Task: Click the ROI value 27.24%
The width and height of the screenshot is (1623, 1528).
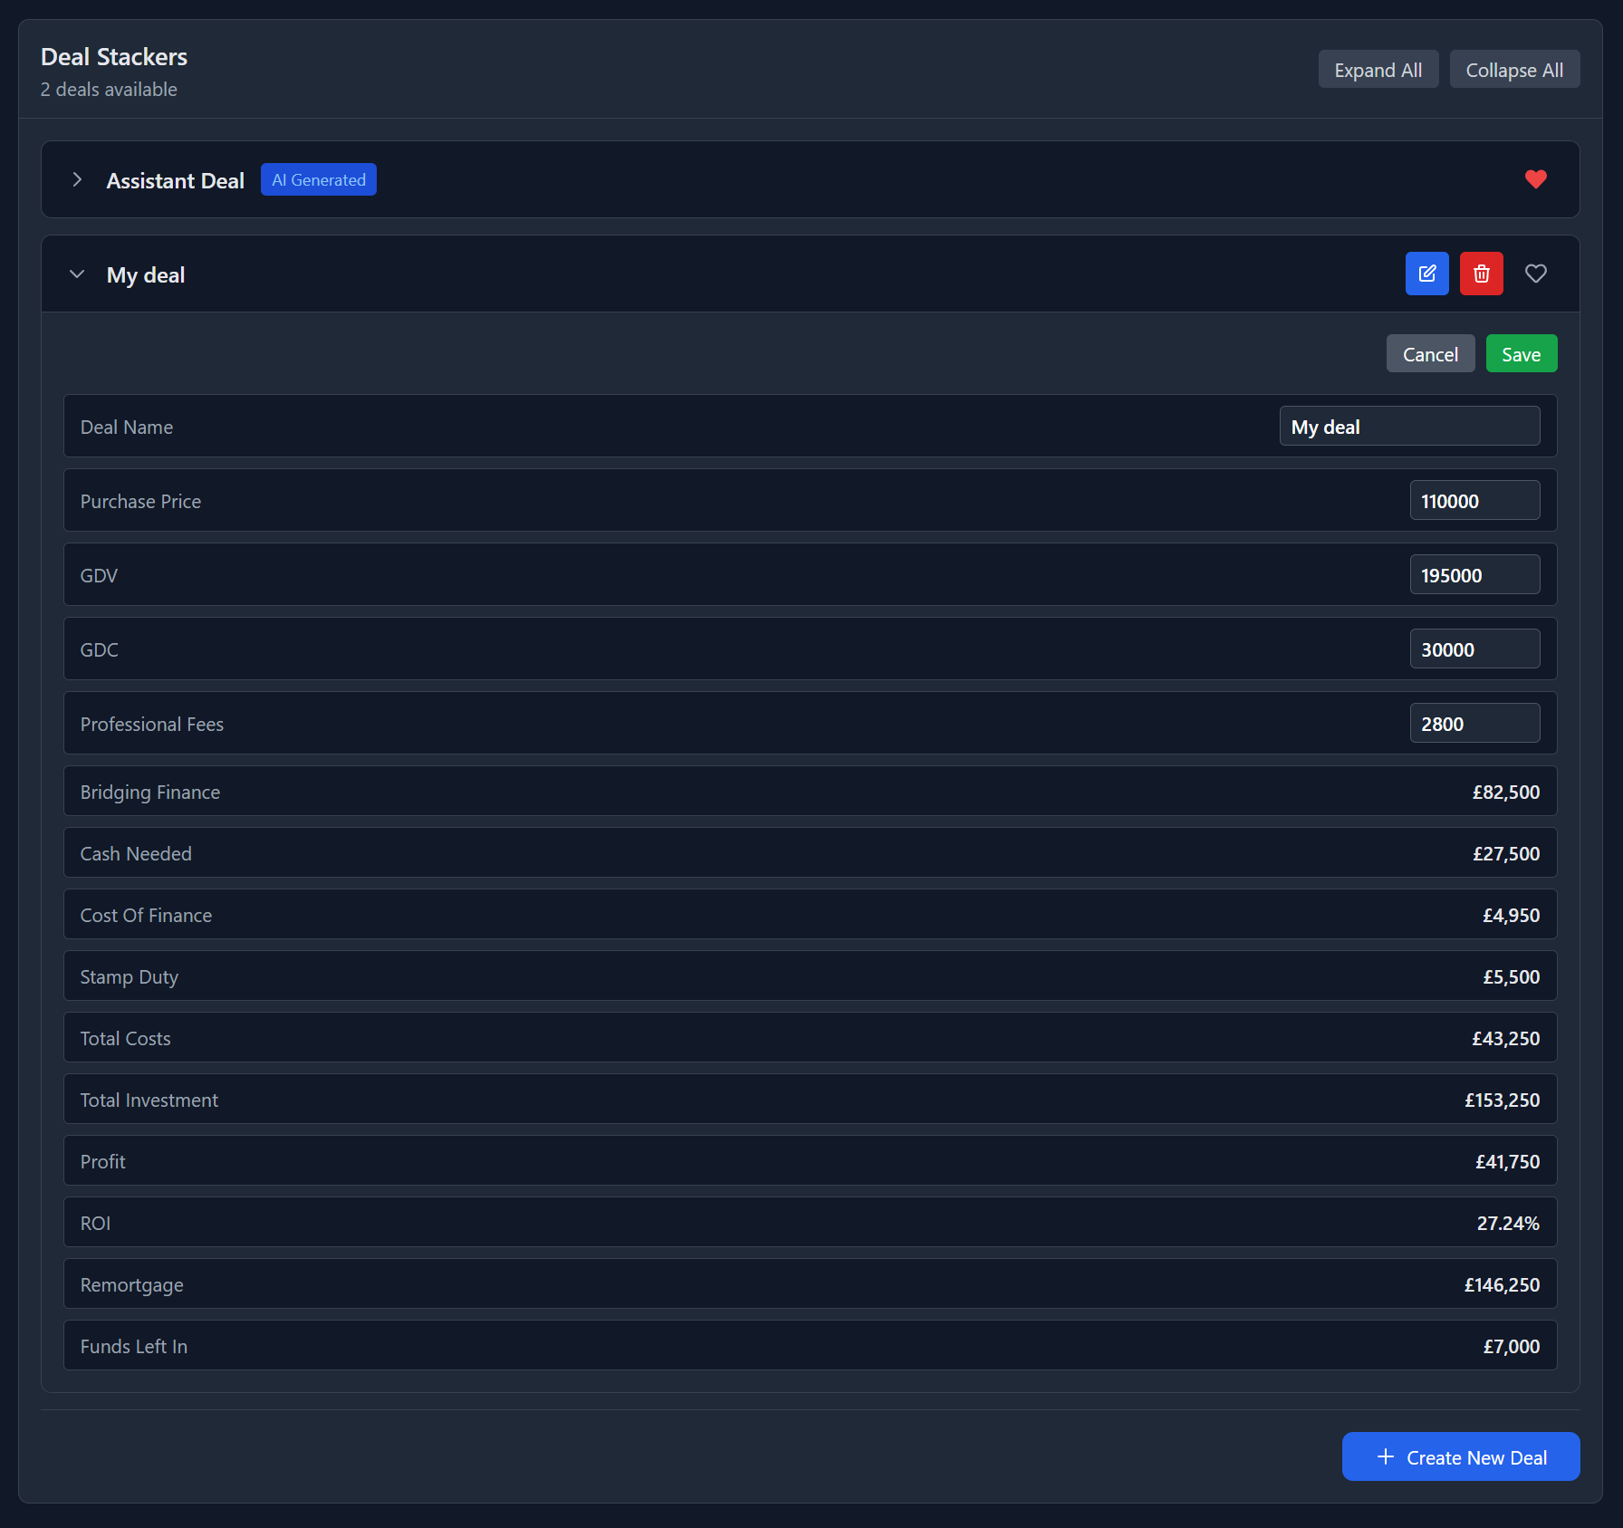Action: pos(1508,1224)
